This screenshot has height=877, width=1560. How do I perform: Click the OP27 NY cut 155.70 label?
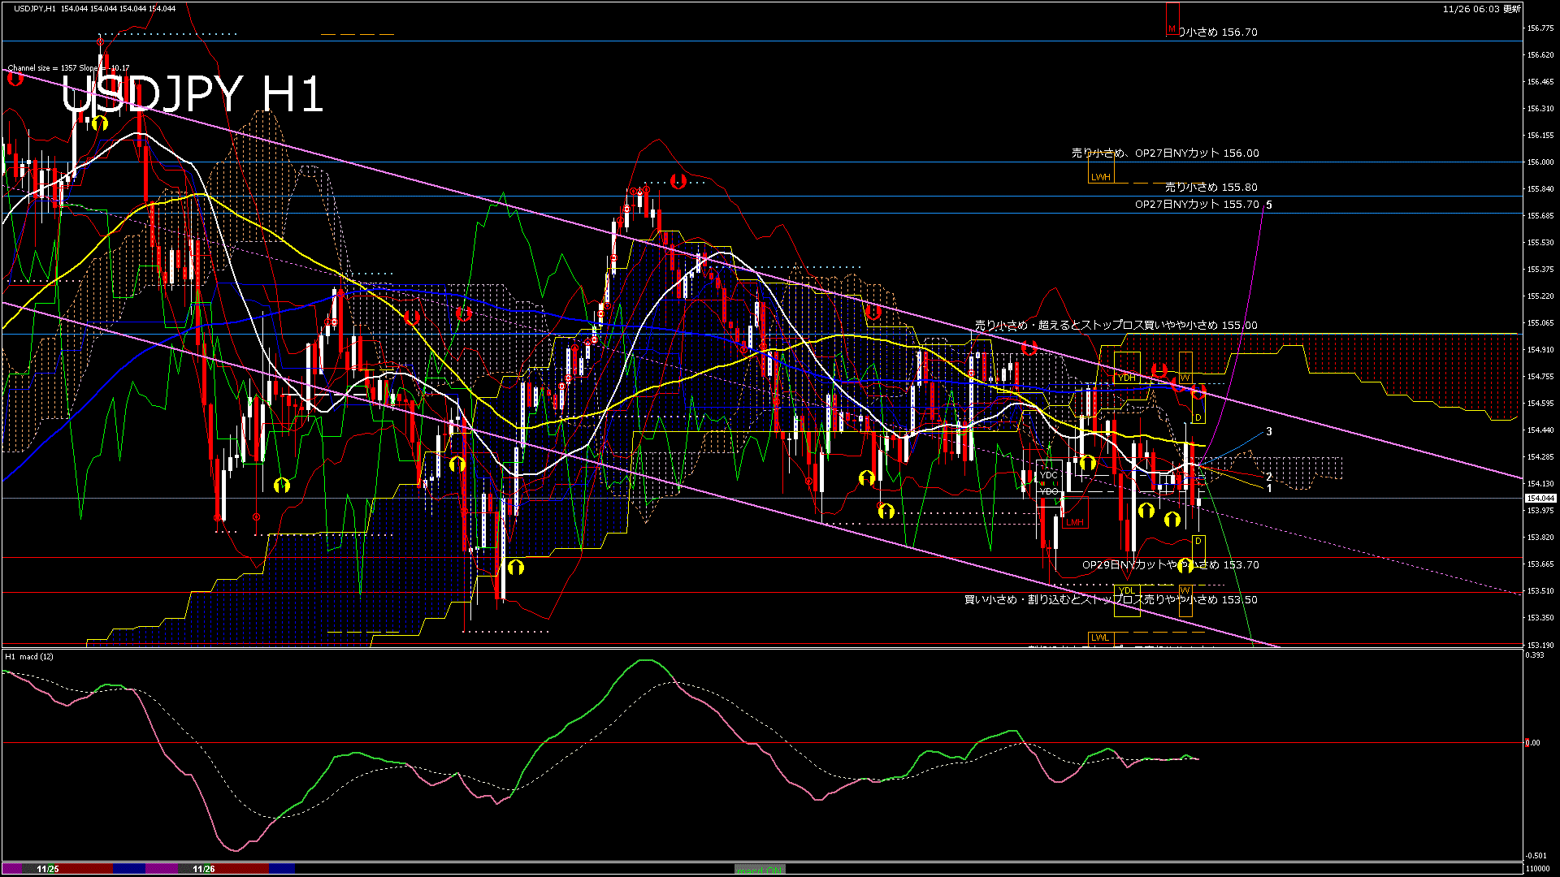point(1196,205)
